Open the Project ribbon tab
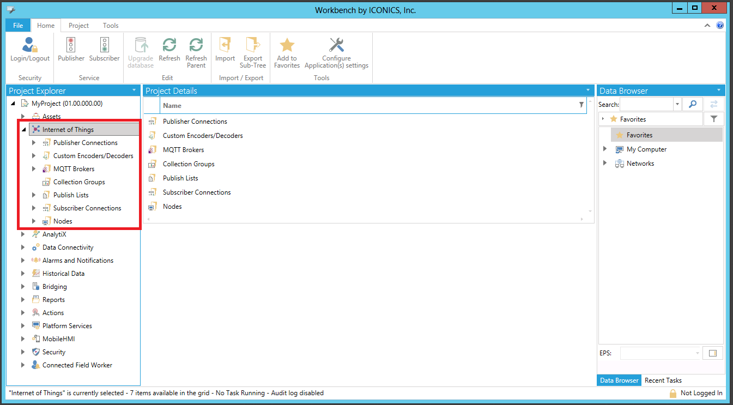Screen dimensions: 733x405 [x=78, y=26]
